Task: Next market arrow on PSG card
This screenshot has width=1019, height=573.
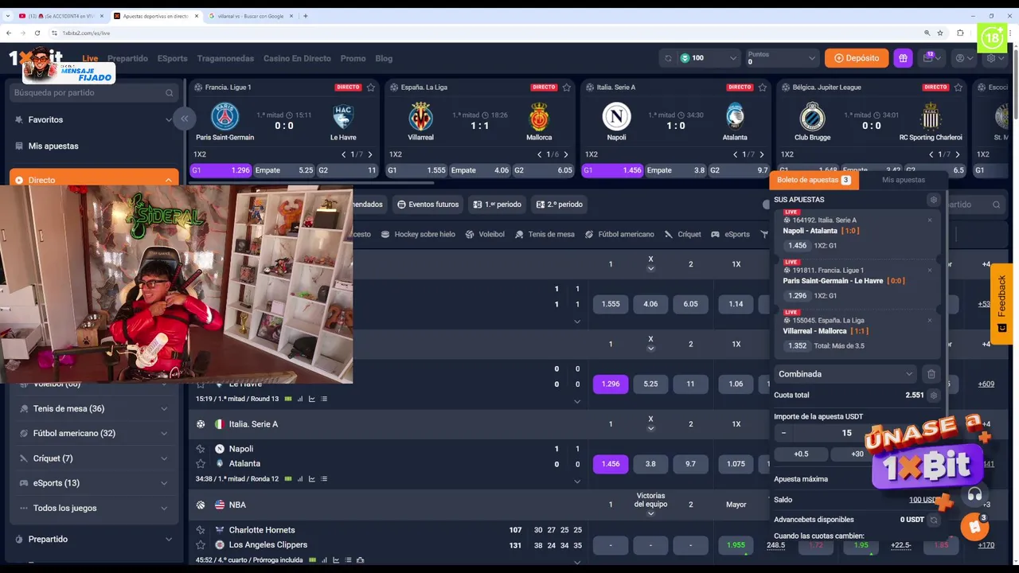Action: coord(370,155)
